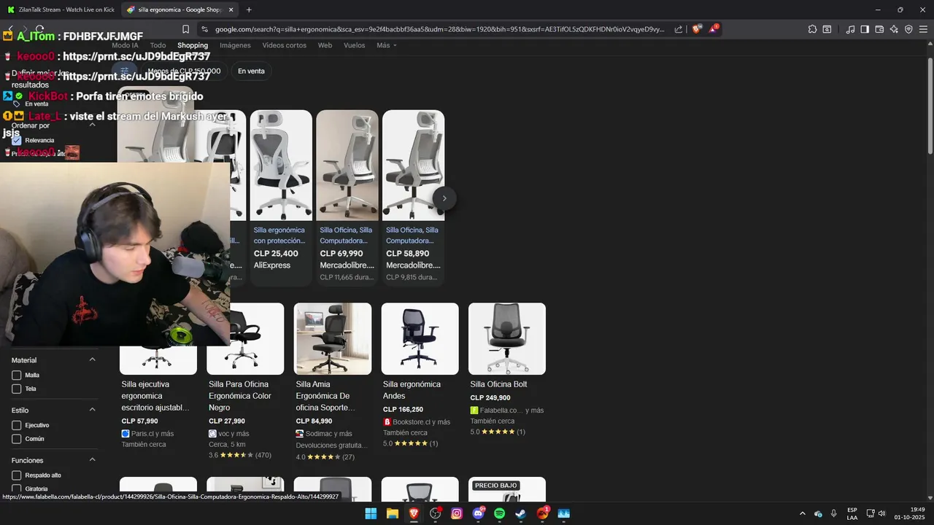Check the Malla material checkbox
The image size is (934, 525).
point(16,375)
